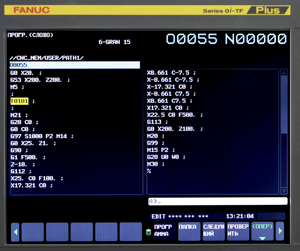Select the line G1 F500.
The width and height of the screenshot is (300, 251).
[28, 157]
